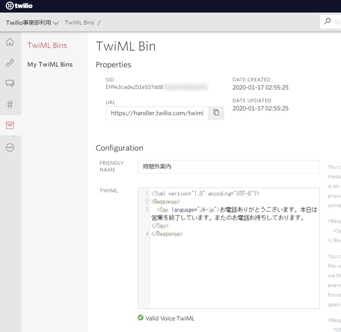Select My TwiML Bins menu item
The image size is (341, 332).
pyautogui.click(x=50, y=65)
